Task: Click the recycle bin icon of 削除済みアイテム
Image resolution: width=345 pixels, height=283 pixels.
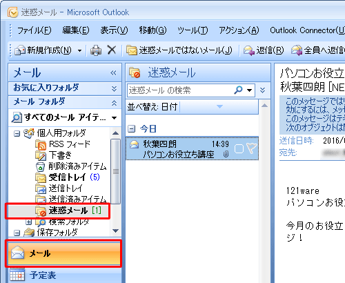Action: coord(41,166)
